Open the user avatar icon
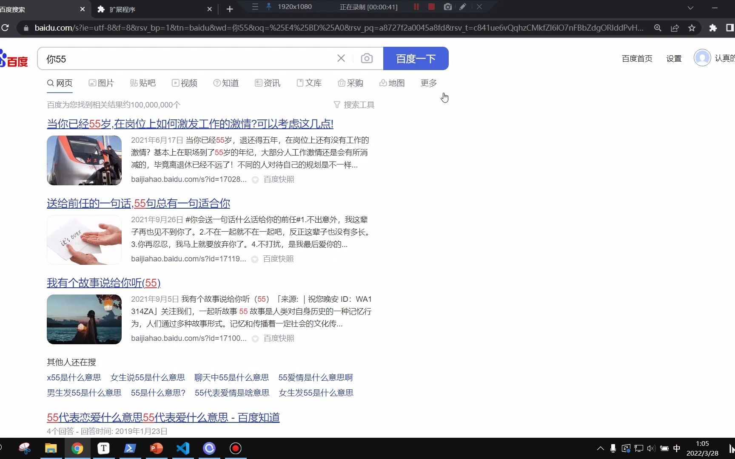Screen dimensions: 735x459 pyautogui.click(x=702, y=58)
